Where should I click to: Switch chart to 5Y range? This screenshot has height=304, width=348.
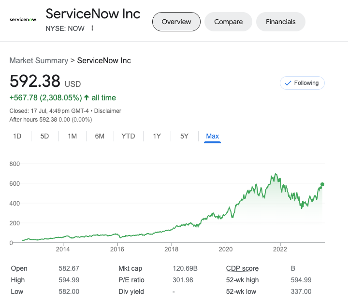click(x=184, y=136)
